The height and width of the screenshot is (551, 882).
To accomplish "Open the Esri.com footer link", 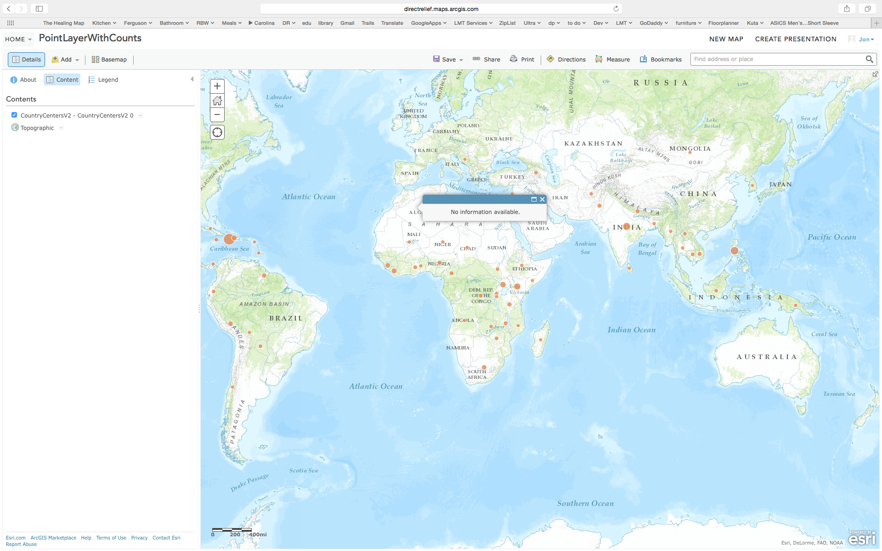I will (x=16, y=538).
